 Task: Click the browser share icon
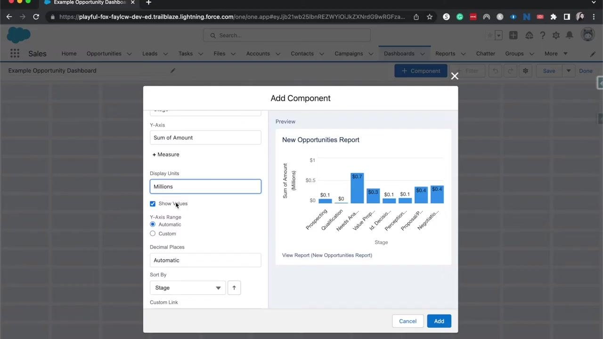[x=416, y=16]
